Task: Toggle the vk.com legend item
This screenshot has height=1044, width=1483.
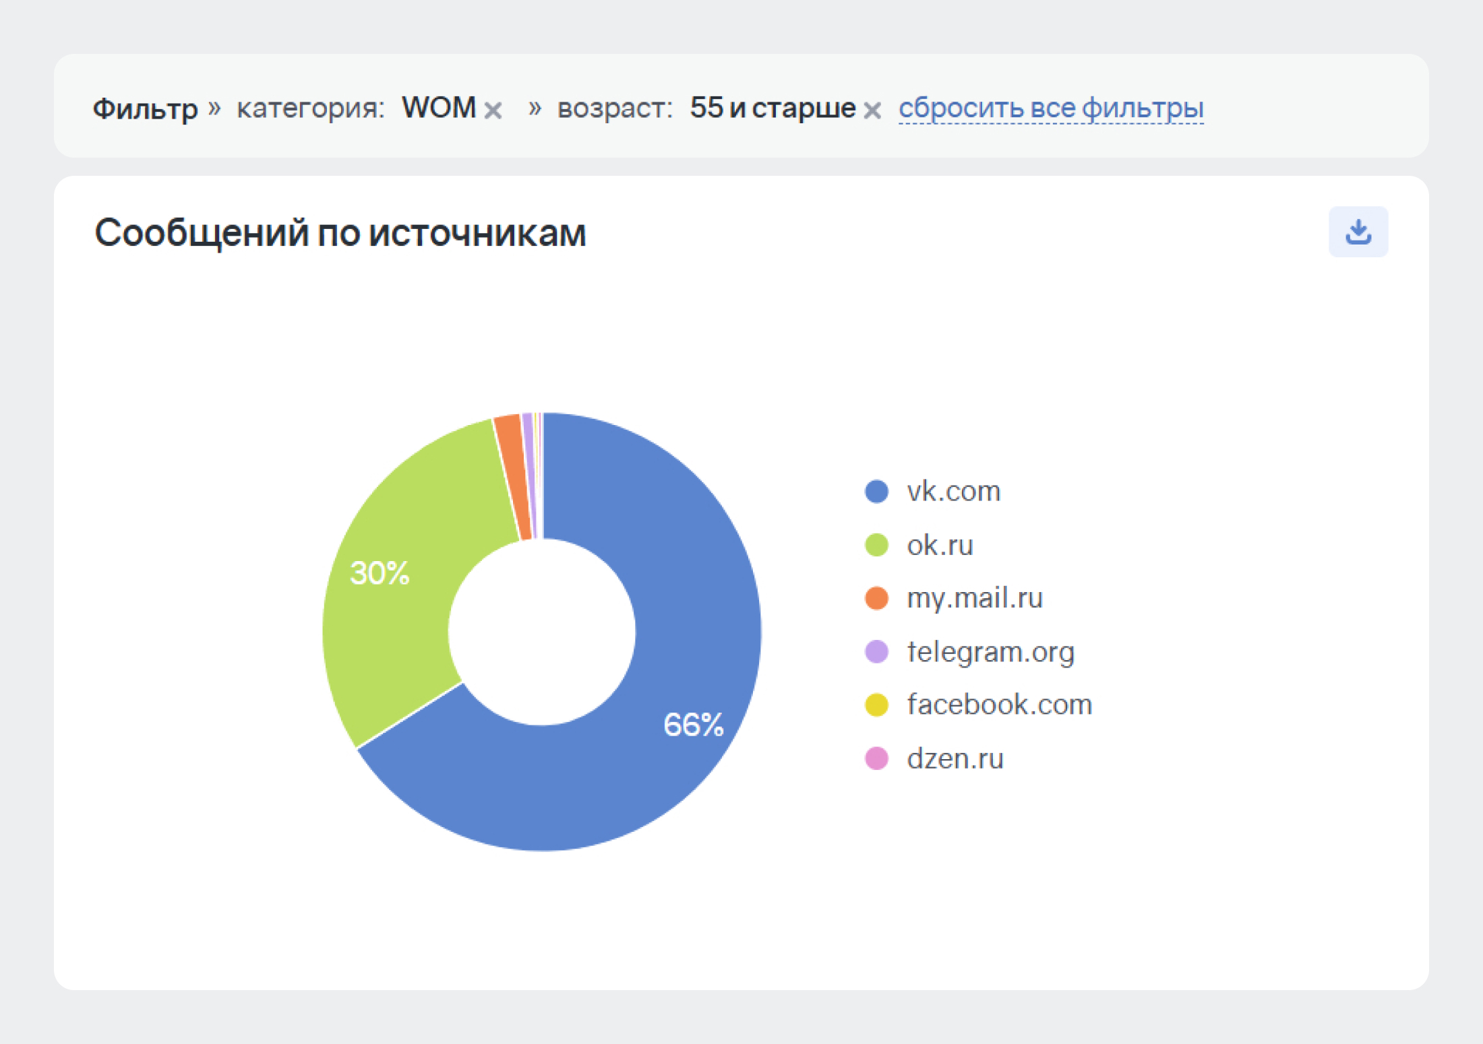Action: 932,491
